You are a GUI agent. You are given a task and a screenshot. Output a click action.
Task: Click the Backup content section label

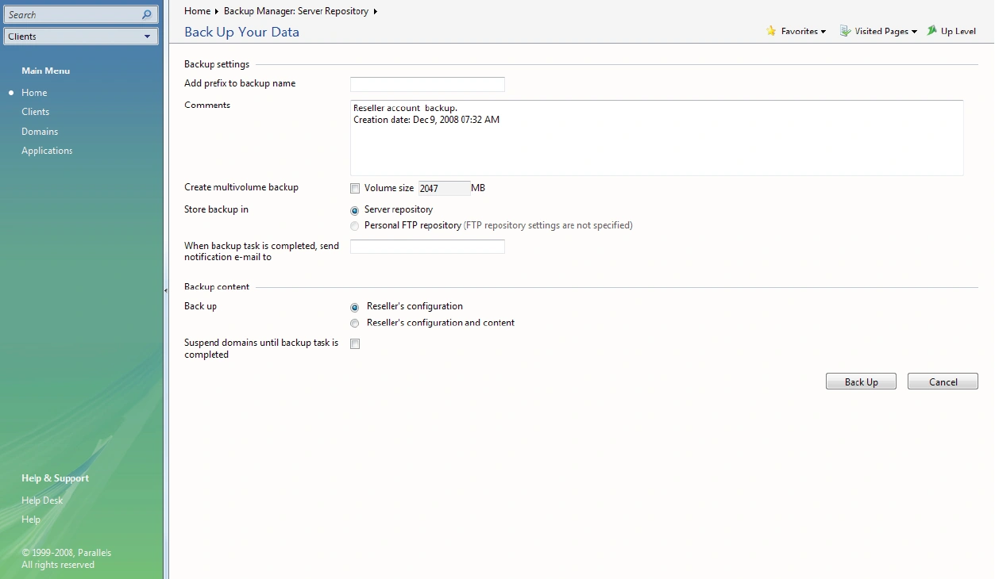[x=217, y=286]
